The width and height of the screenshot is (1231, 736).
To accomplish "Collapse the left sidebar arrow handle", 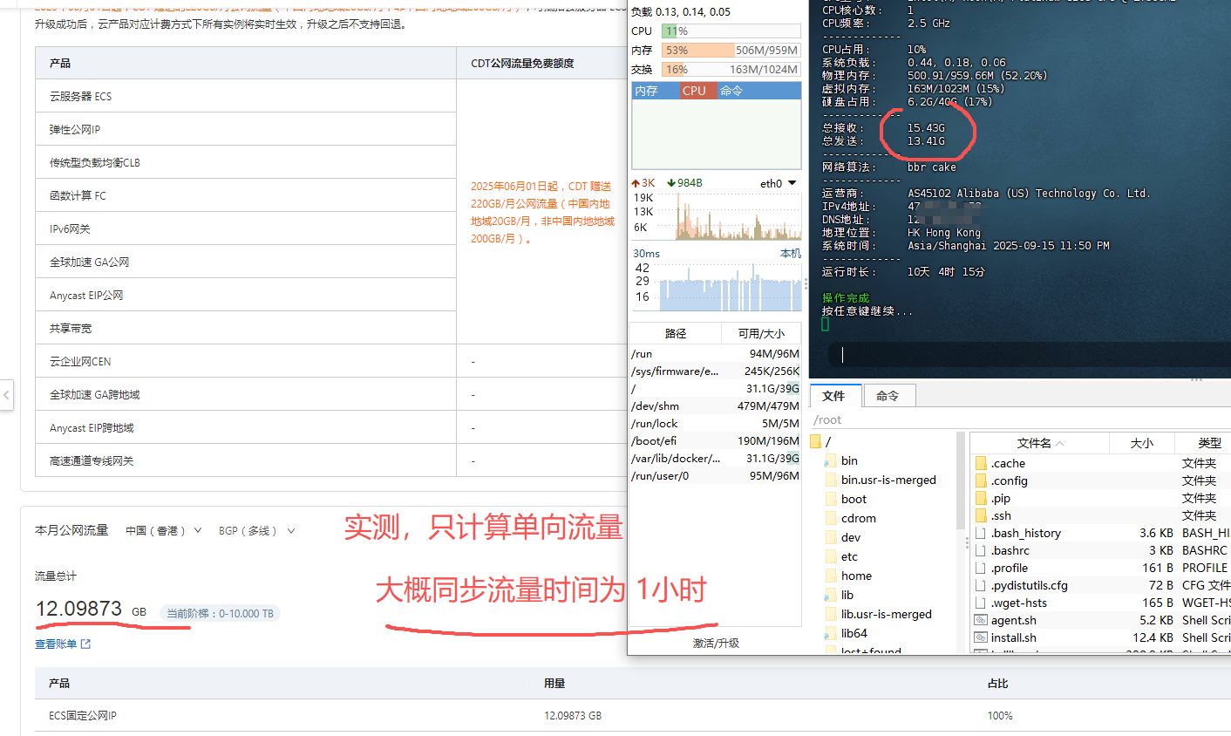I will tap(6, 395).
